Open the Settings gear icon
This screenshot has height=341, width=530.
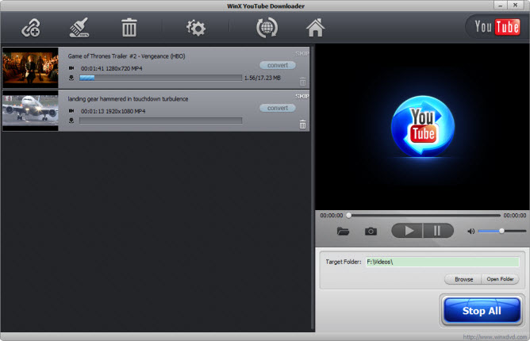(x=196, y=28)
